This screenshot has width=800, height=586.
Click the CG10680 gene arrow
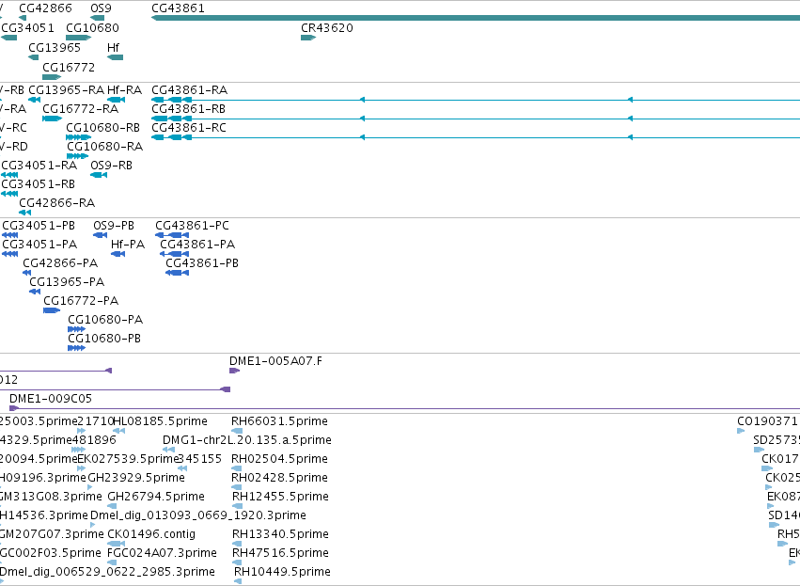pos(79,38)
